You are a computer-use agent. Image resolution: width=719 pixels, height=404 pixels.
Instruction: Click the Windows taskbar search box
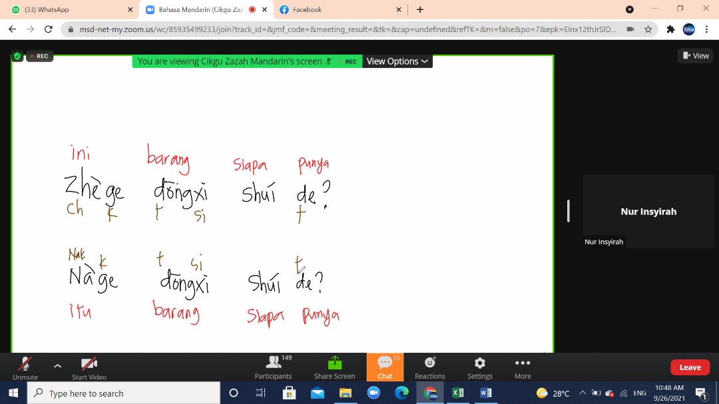125,393
